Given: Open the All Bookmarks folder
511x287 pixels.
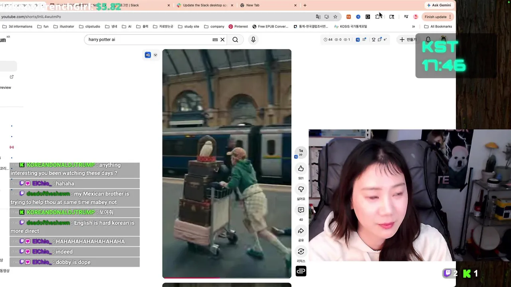Looking at the screenshot, I should tap(438, 26).
